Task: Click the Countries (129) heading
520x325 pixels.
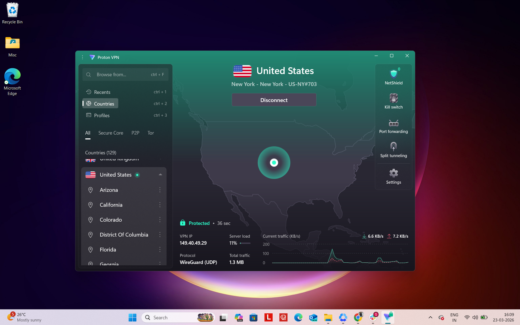Action: (101, 153)
